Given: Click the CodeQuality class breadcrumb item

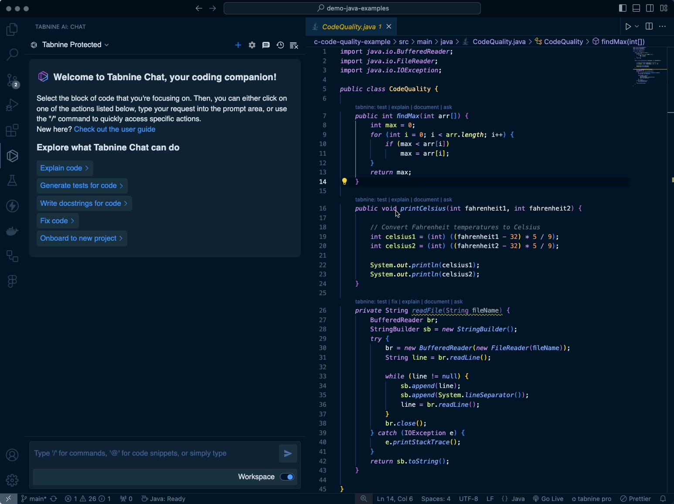Looking at the screenshot, I should pyautogui.click(x=563, y=42).
